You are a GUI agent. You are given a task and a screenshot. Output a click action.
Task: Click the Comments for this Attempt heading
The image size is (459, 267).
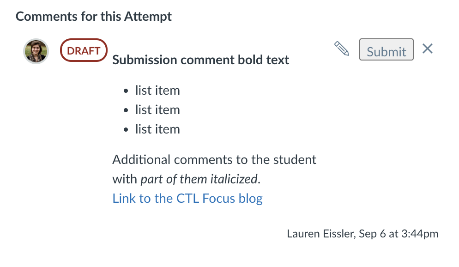click(x=94, y=16)
